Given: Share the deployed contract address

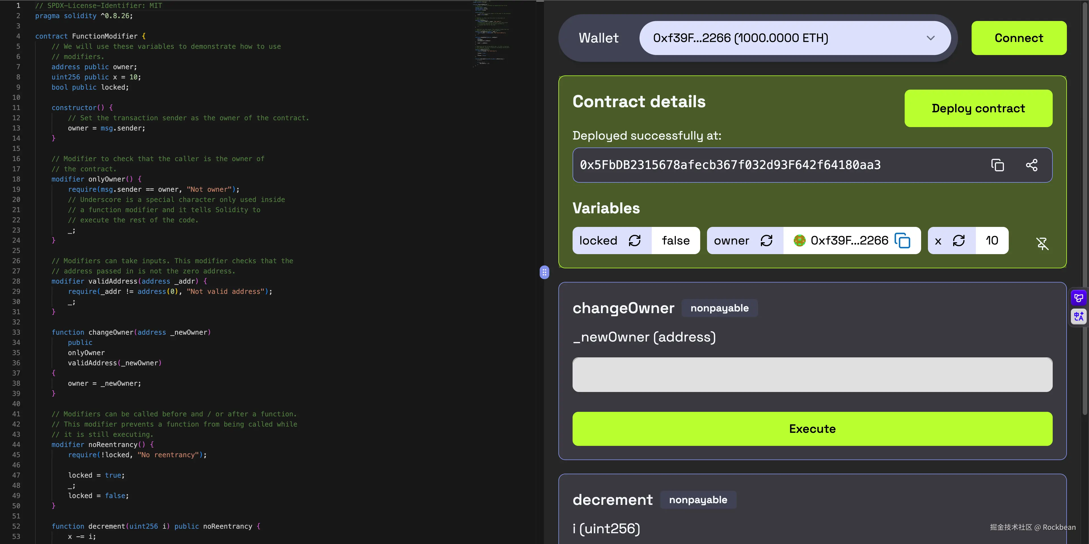Looking at the screenshot, I should pyautogui.click(x=1032, y=165).
